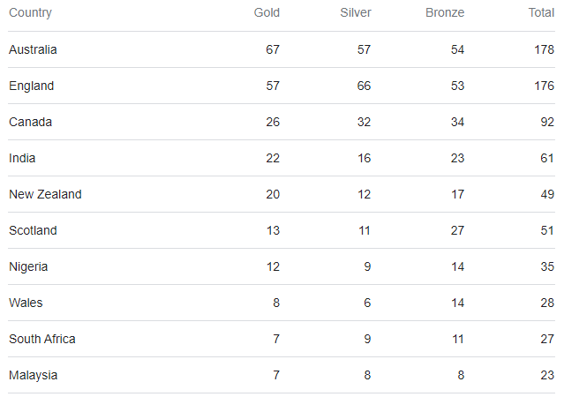
Task: Click the India row name
Action: click(22, 158)
